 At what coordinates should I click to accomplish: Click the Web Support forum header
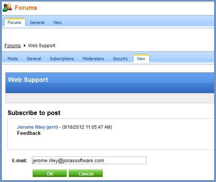(x=28, y=80)
